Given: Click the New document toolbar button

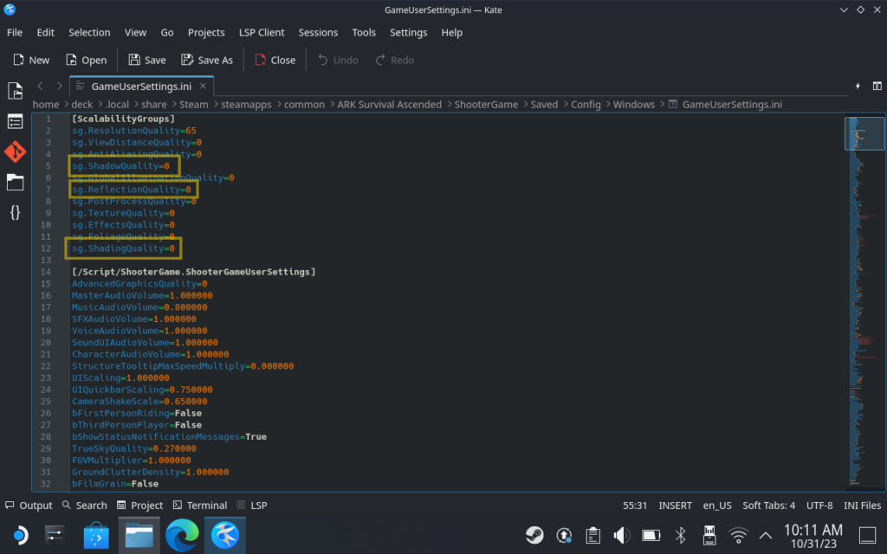Looking at the screenshot, I should click(x=31, y=60).
